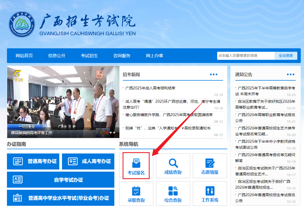
Task: Open the 考试招生 navigation menu
Action: 89,56
